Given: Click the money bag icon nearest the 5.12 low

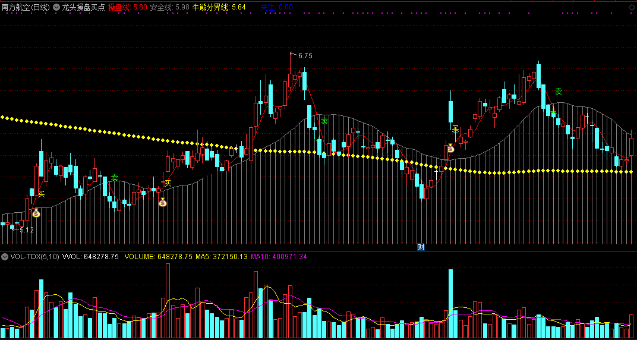Looking at the screenshot, I should (36, 212).
